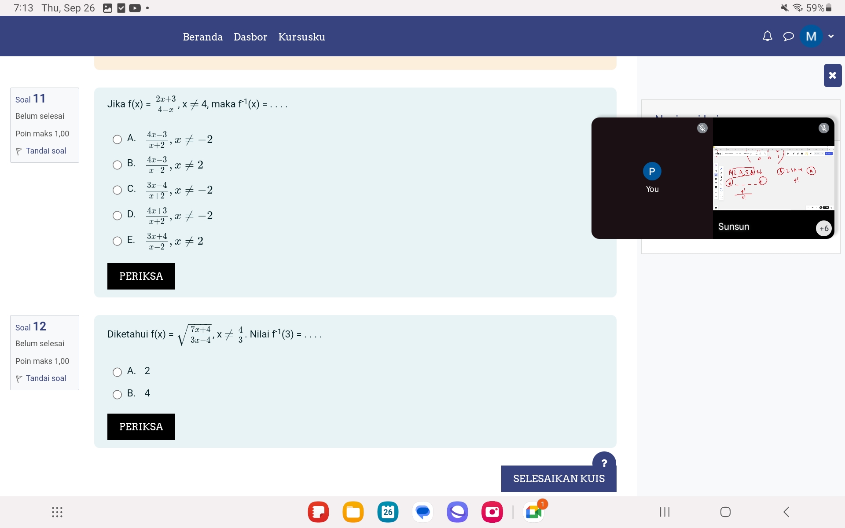Open Dasbor tab in navigation
This screenshot has width=845, height=528.
pyautogui.click(x=250, y=37)
